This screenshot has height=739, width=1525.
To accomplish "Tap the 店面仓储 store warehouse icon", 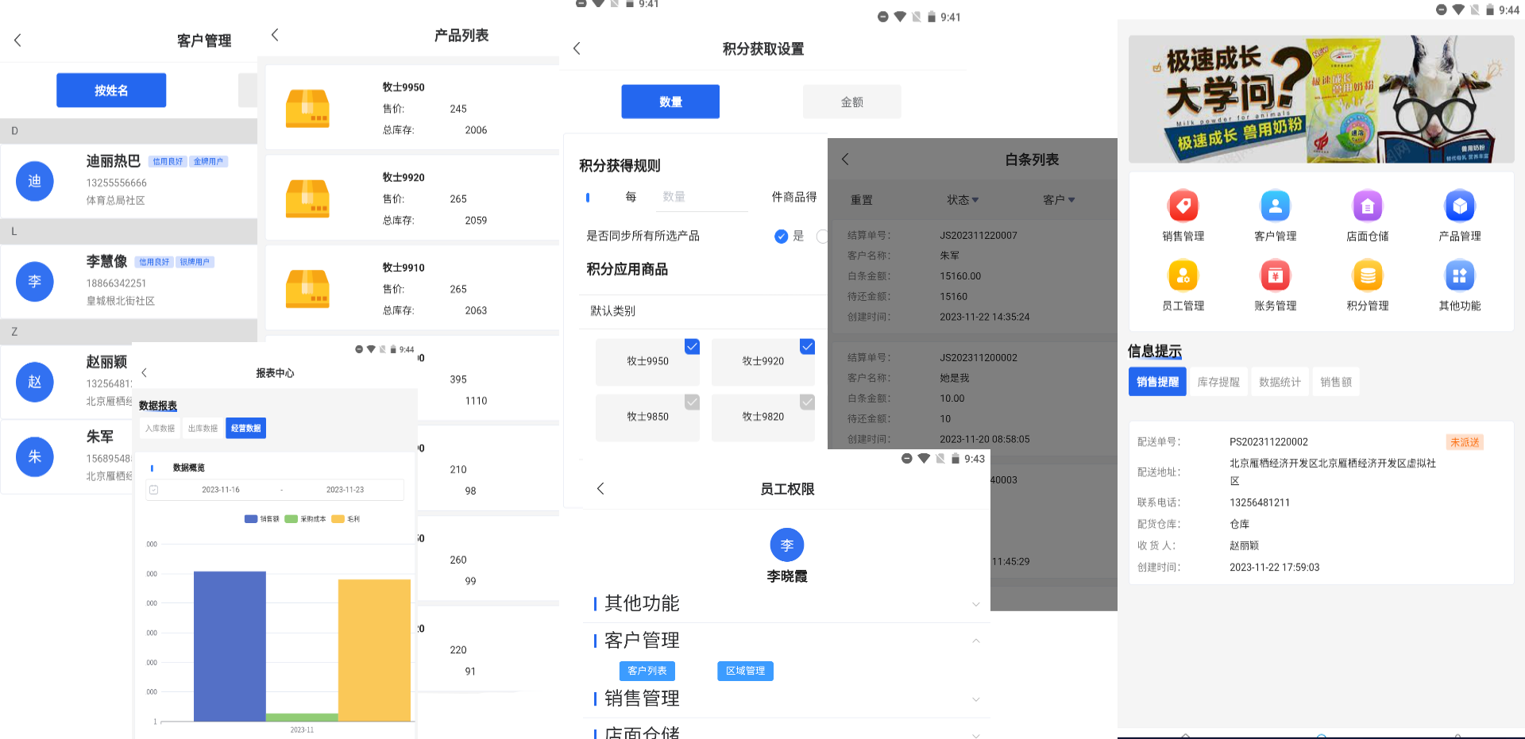I will (1367, 207).
